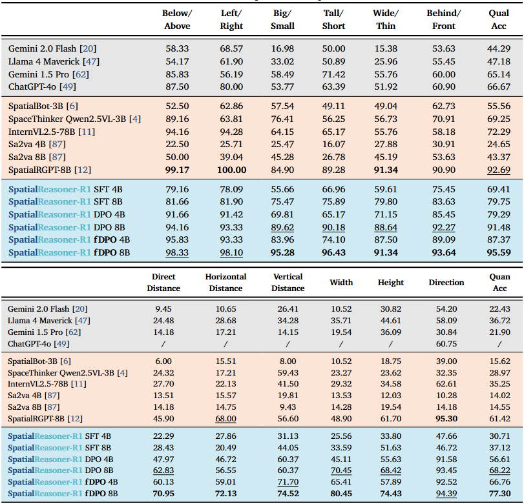The height and width of the screenshot is (504, 524).
Task: Click the Direct Distance value "9.45"
Action: click(x=163, y=309)
